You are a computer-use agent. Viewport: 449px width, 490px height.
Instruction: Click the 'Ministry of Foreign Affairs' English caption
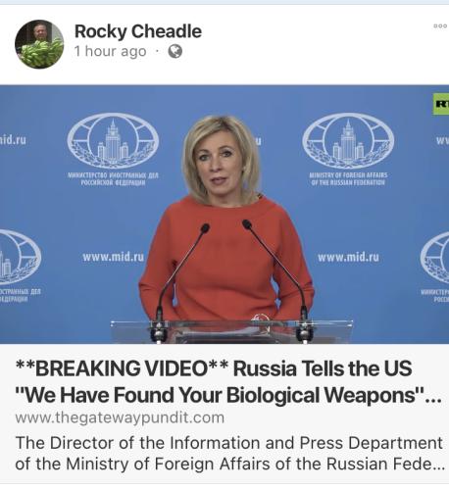coord(348,178)
